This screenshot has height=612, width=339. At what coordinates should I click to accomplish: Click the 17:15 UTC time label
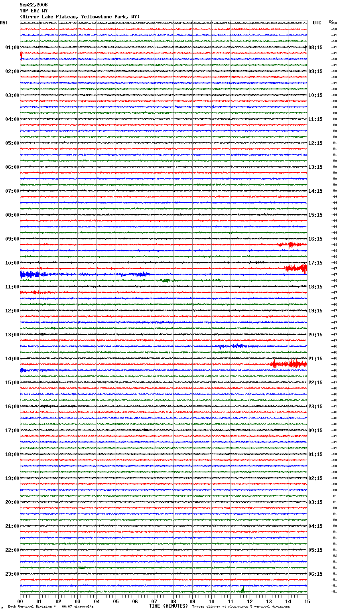315,263
